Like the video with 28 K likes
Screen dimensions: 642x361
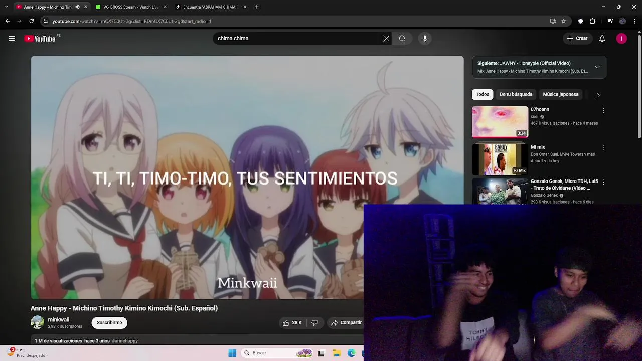[292, 323]
